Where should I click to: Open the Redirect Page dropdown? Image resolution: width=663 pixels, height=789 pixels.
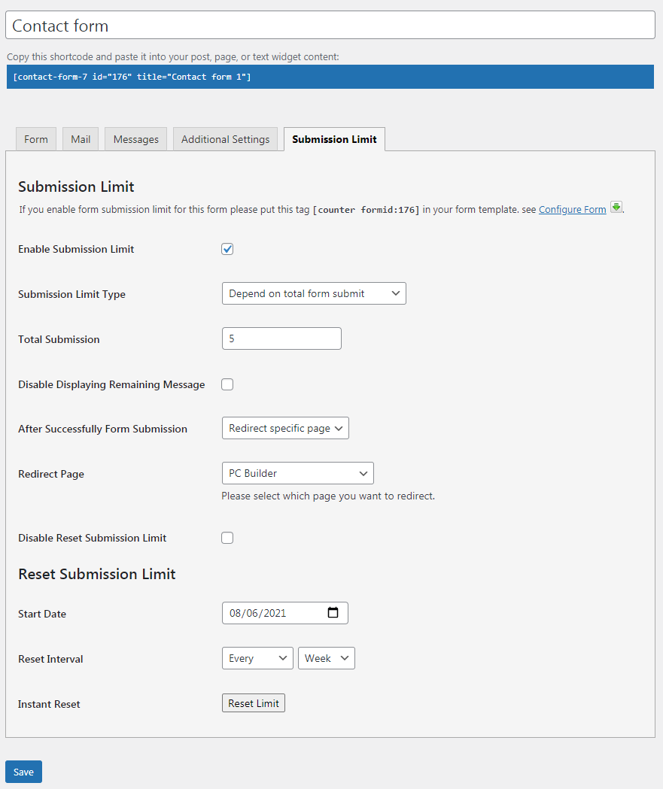(x=297, y=473)
